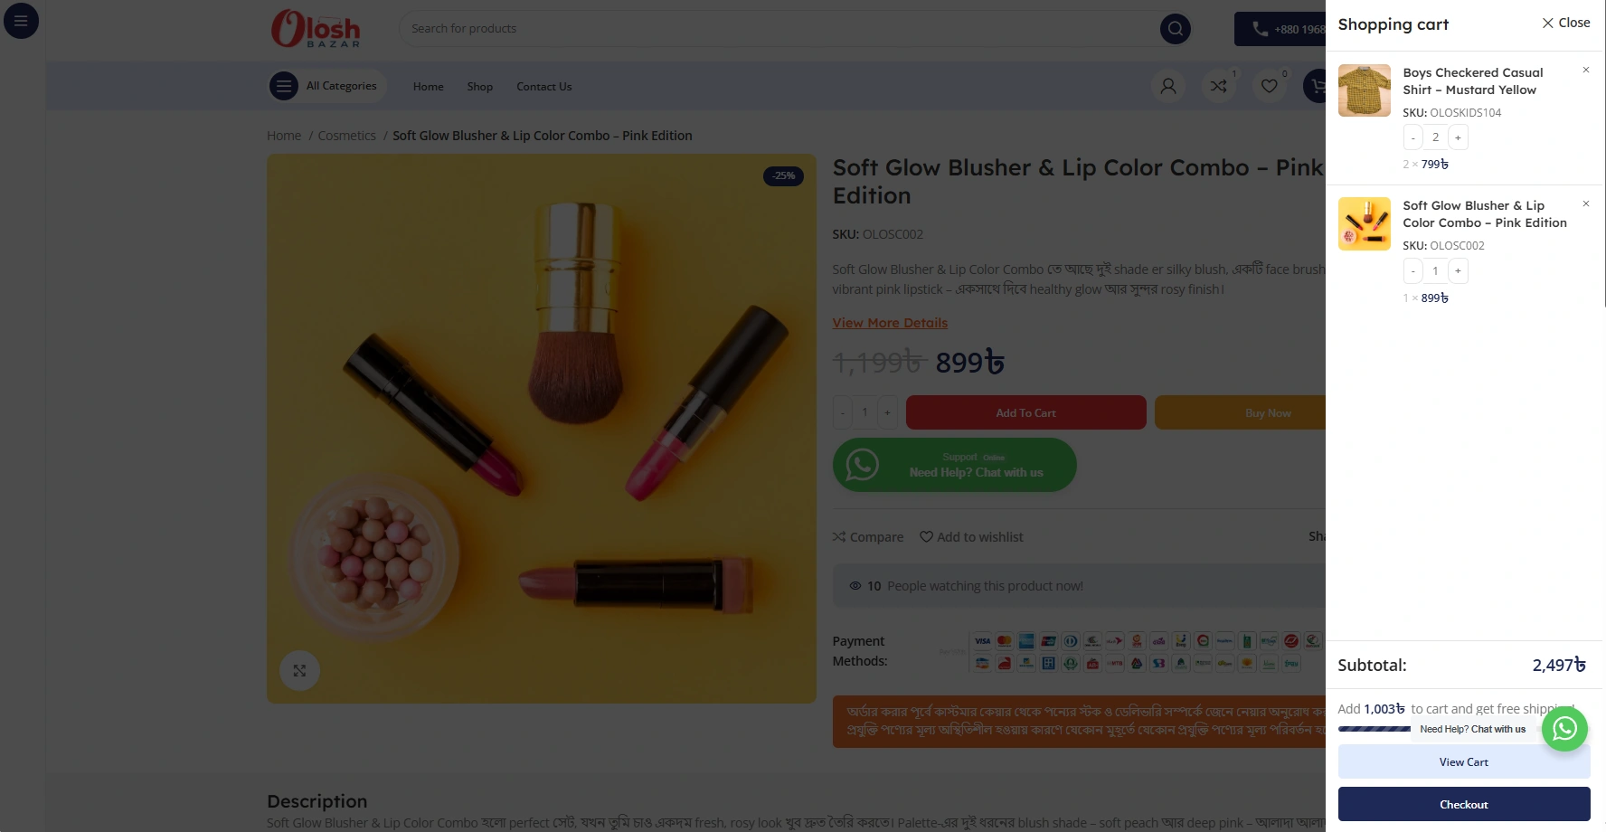This screenshot has height=832, width=1606.
Task: Open the Shop menu item
Action: (479, 87)
